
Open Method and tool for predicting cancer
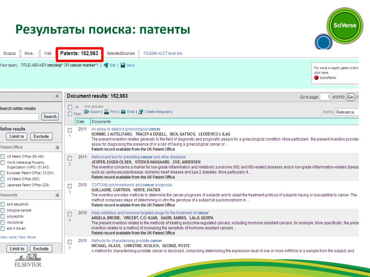click(138, 157)
